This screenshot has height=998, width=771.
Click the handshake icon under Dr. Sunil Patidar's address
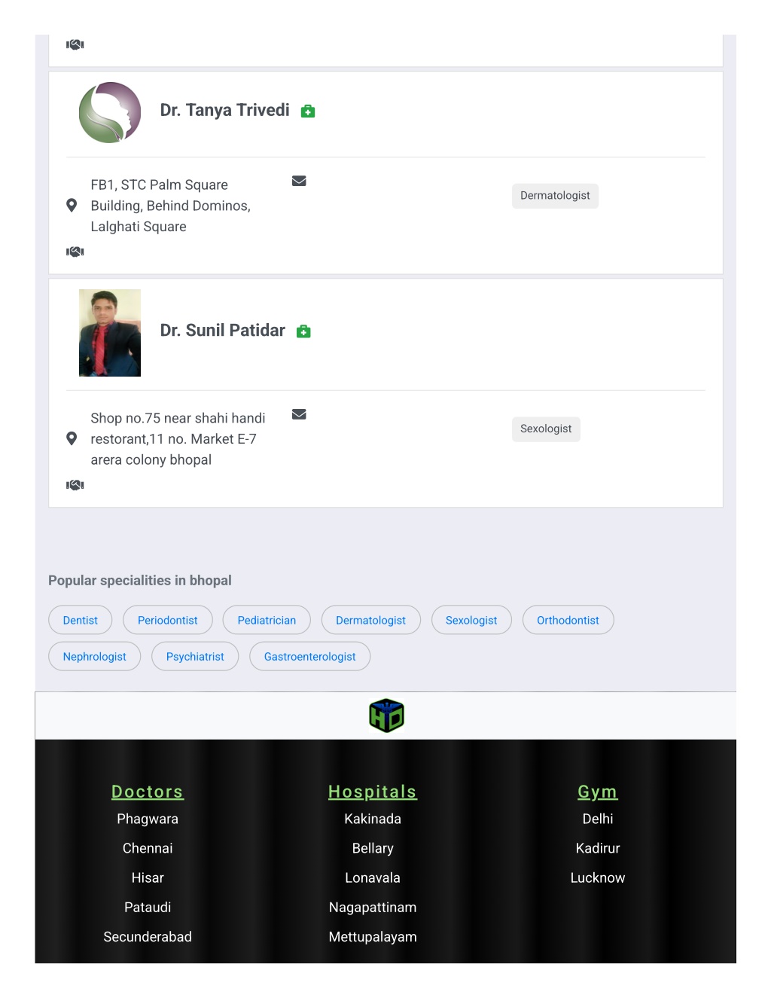pyautogui.click(x=75, y=485)
